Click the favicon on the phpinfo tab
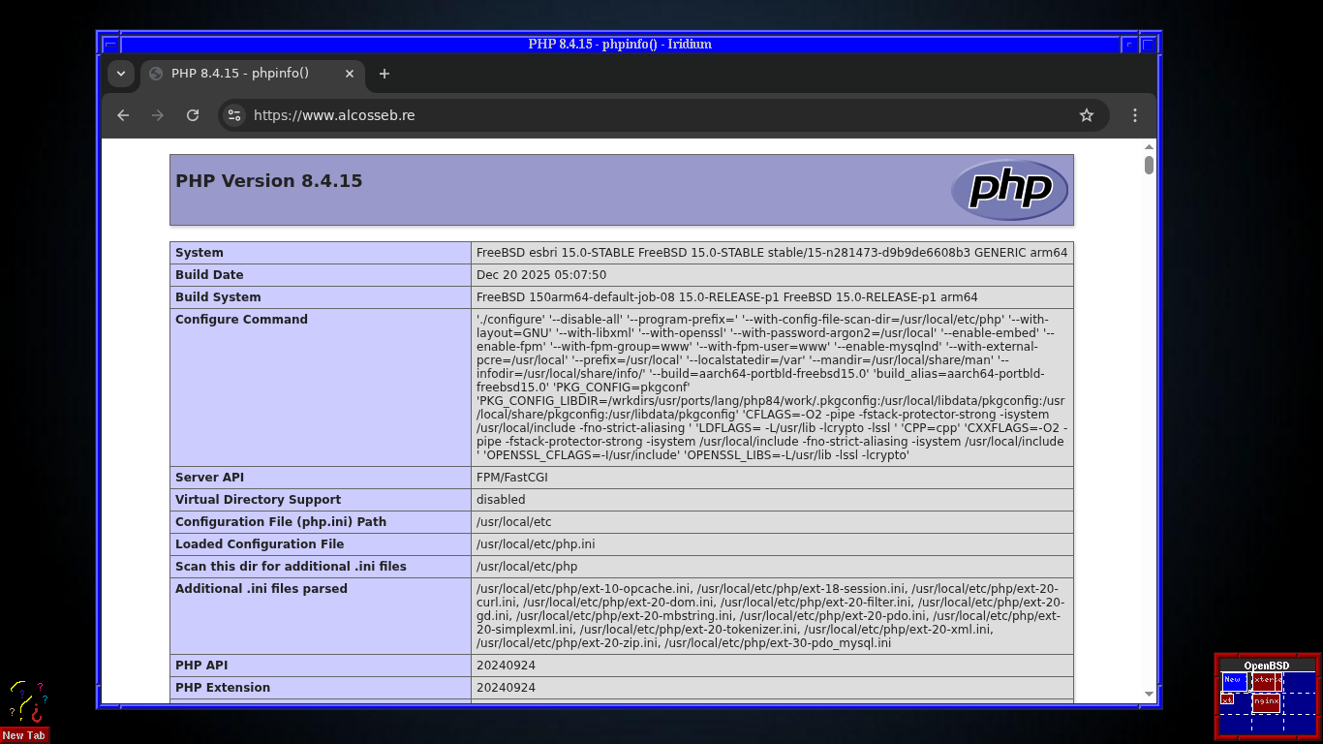Viewport: 1323px width, 744px height. point(155,74)
